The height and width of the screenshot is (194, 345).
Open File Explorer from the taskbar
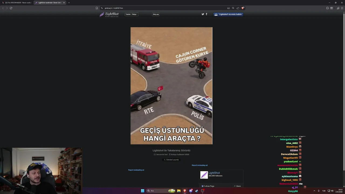coord(179,191)
